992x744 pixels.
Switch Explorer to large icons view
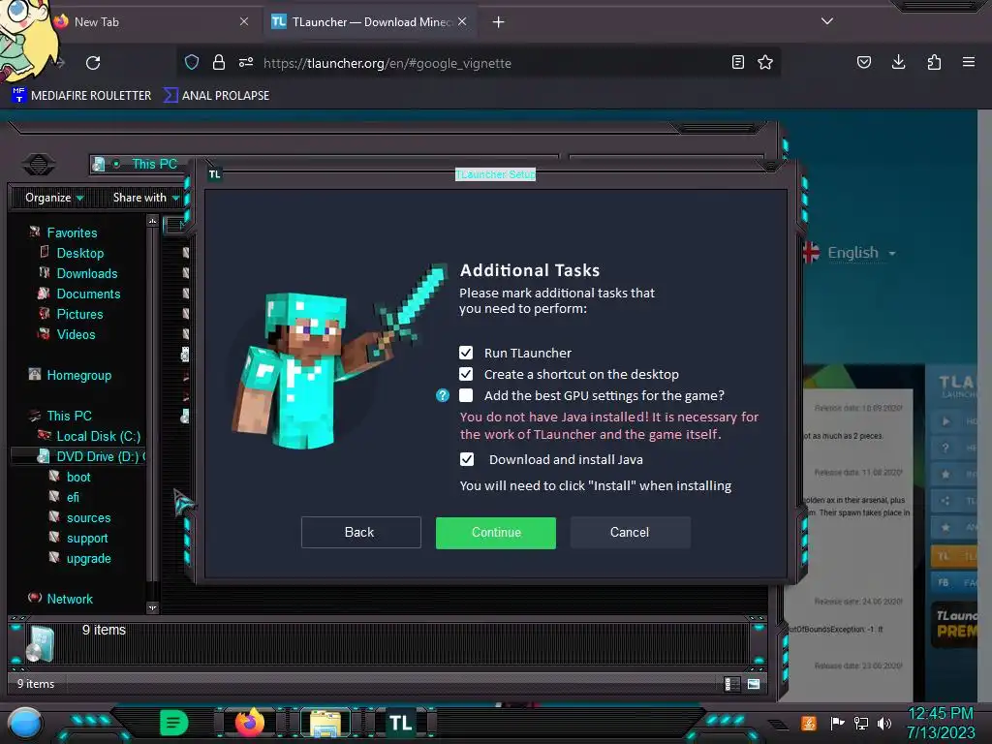[x=754, y=684]
